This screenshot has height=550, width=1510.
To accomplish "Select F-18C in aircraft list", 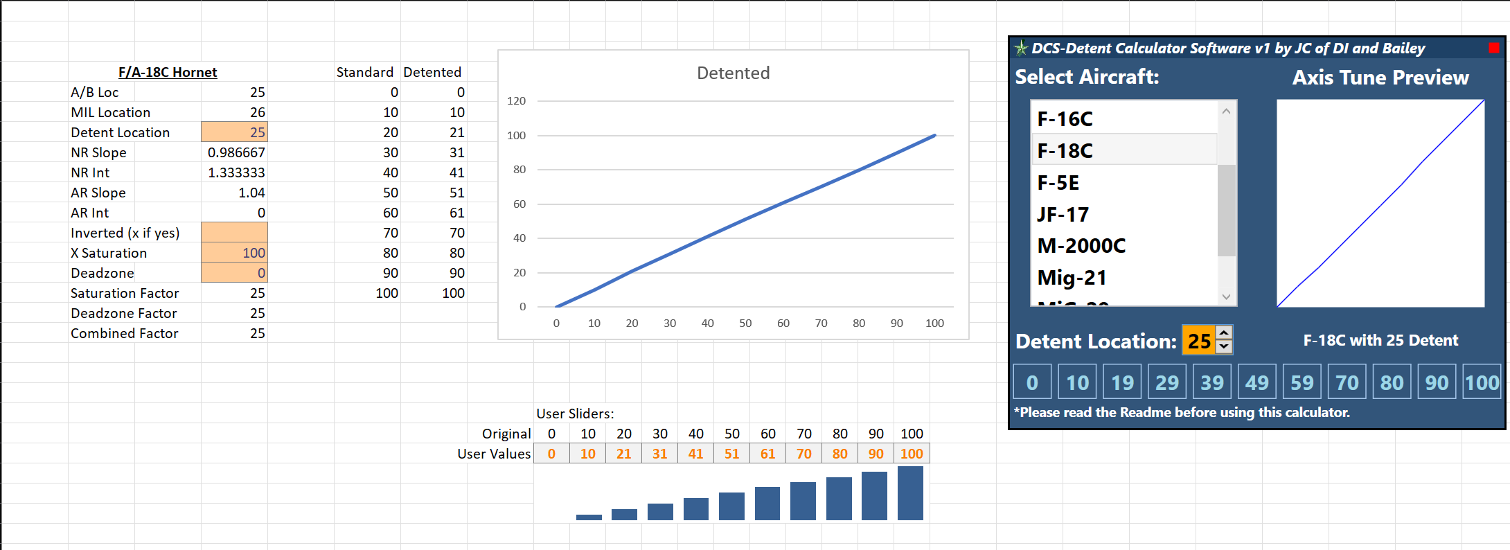I will [x=1125, y=150].
